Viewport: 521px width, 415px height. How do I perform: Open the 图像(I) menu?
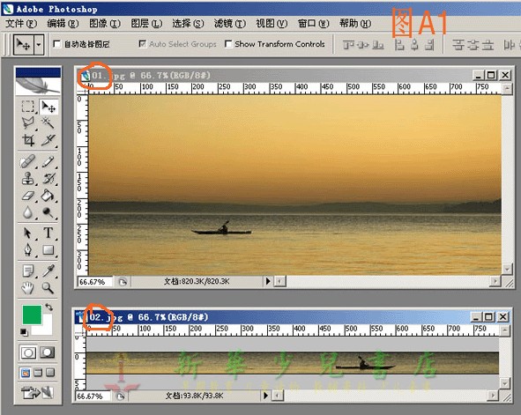[x=105, y=24]
